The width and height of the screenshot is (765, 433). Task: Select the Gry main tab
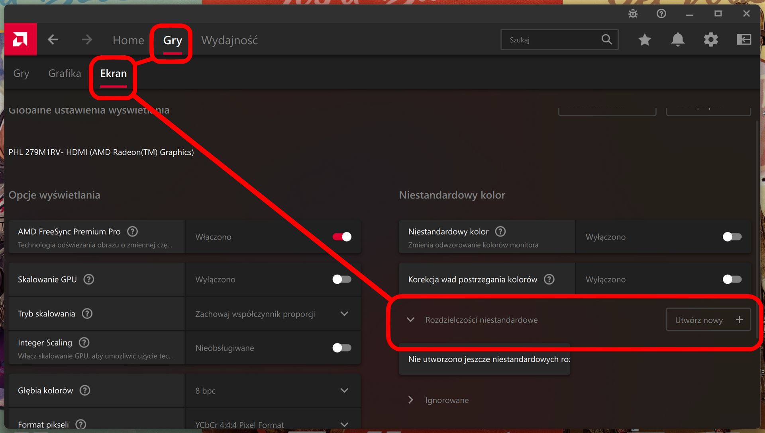(x=173, y=40)
